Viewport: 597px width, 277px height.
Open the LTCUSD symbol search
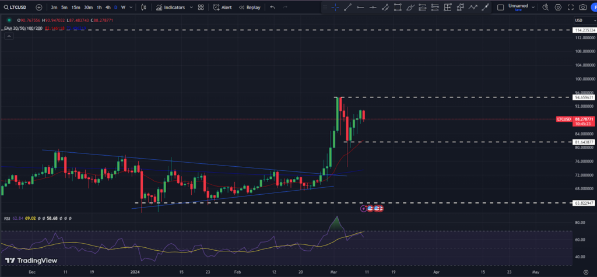tap(16, 7)
